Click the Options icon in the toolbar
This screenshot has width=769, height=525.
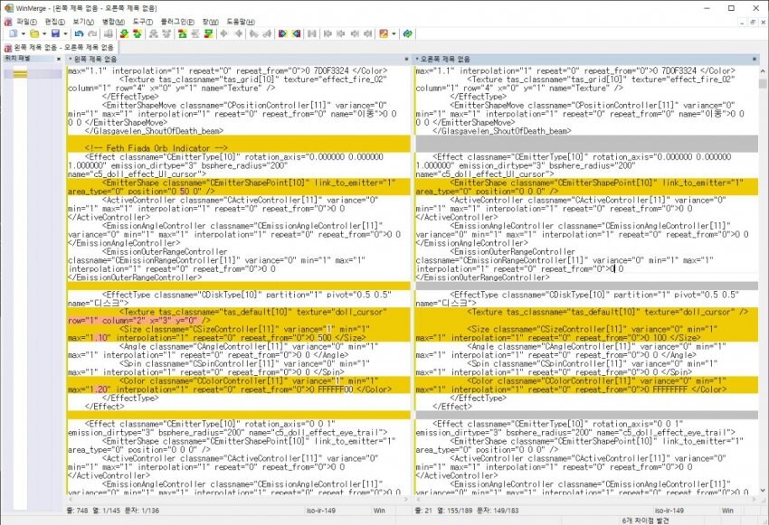[384, 33]
